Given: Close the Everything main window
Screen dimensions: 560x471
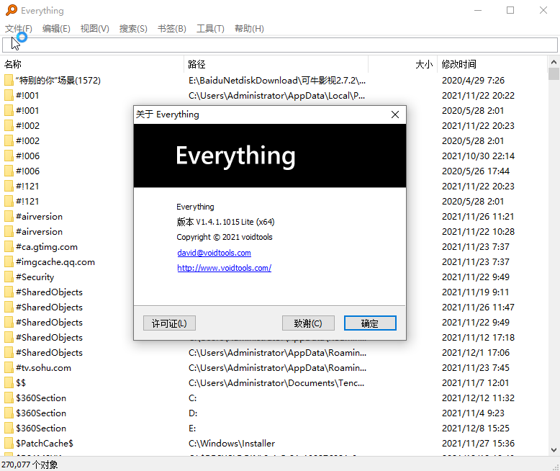Looking at the screenshot, I should click(x=543, y=10).
